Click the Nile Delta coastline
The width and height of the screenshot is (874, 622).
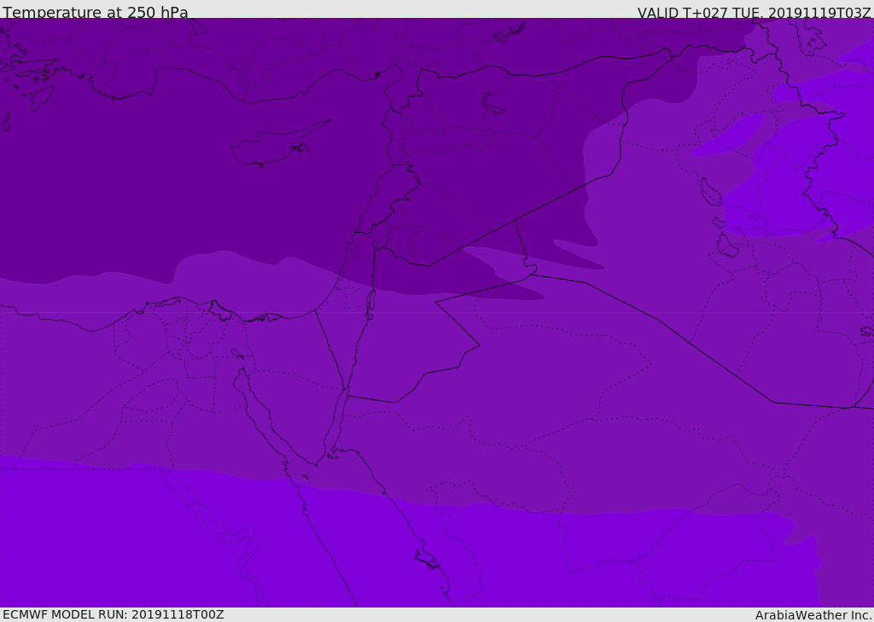(x=213, y=309)
